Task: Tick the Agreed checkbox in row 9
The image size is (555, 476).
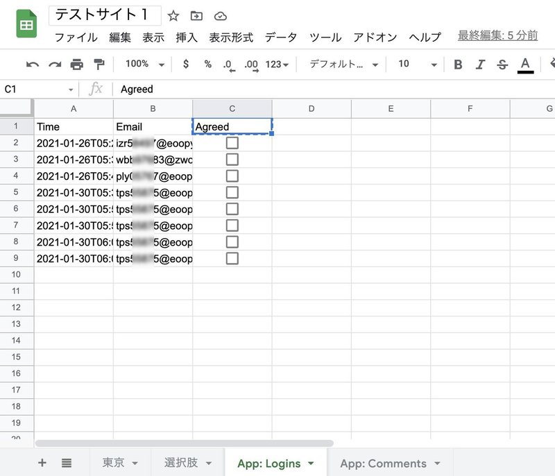Action: (232, 259)
